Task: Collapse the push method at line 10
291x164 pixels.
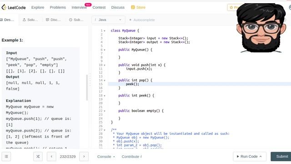Action: 105,65
